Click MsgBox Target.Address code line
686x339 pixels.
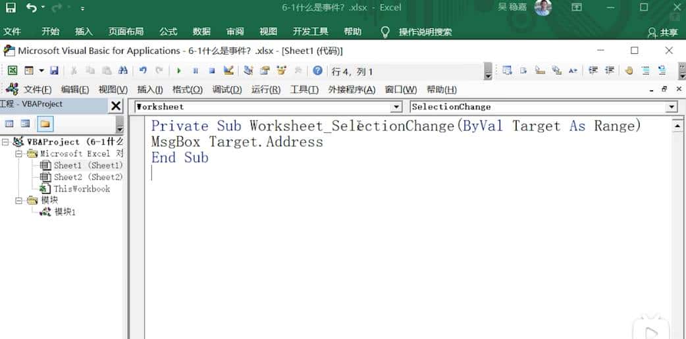tap(237, 142)
